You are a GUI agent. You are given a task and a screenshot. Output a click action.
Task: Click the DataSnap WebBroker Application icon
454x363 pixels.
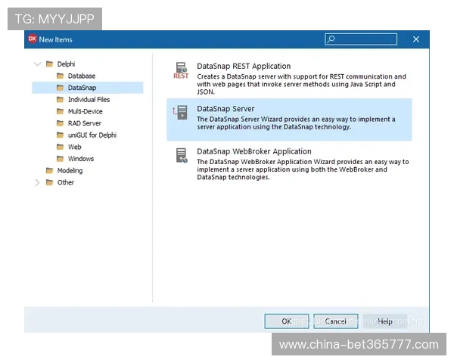pyautogui.click(x=181, y=156)
